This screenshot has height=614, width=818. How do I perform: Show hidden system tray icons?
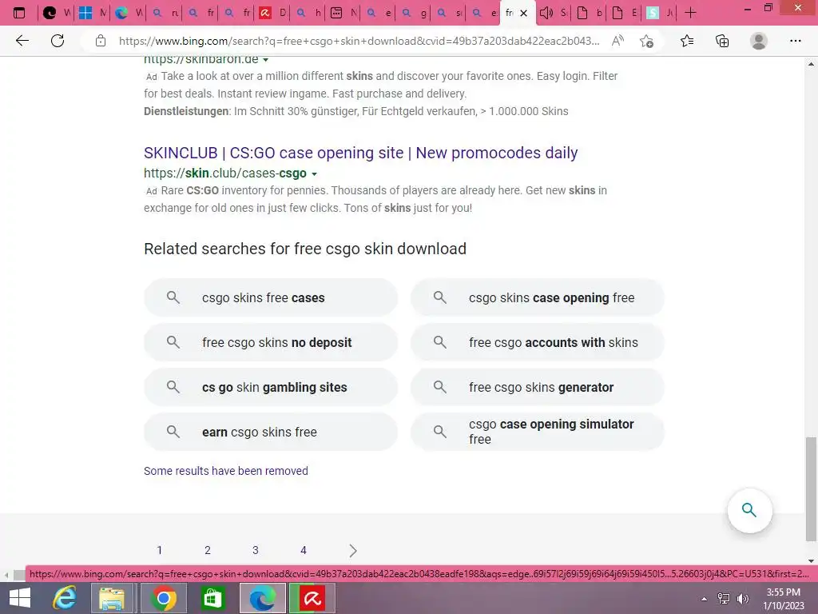point(704,599)
